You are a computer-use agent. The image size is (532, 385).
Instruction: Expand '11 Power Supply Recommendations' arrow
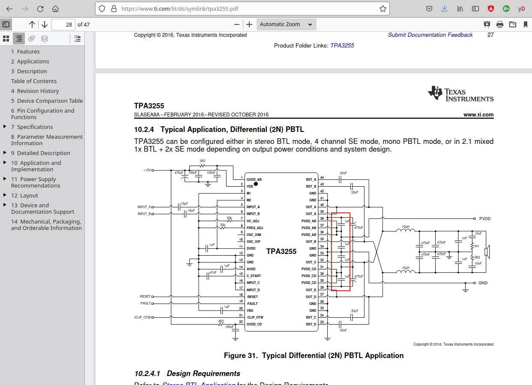(x=5, y=179)
